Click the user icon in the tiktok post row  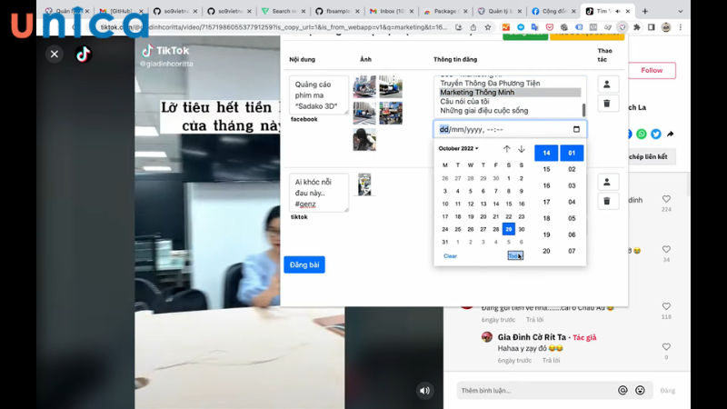point(606,183)
